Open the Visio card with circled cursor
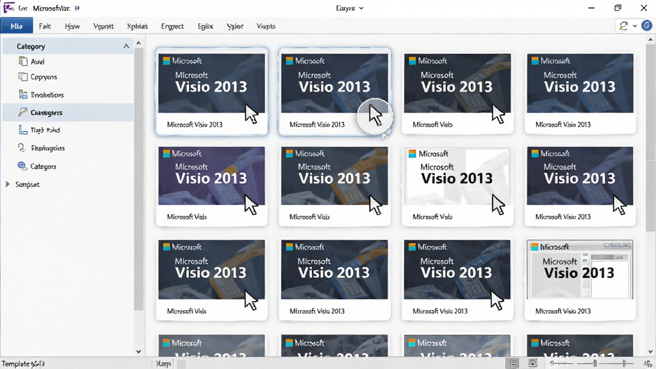 pyautogui.click(x=334, y=92)
